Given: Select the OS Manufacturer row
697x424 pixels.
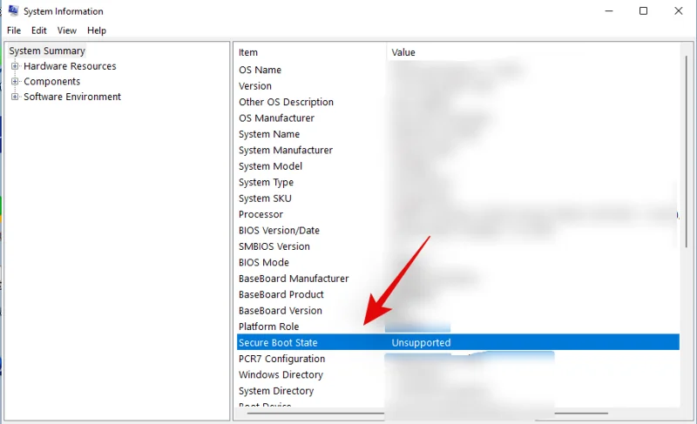Looking at the screenshot, I should [458, 118].
